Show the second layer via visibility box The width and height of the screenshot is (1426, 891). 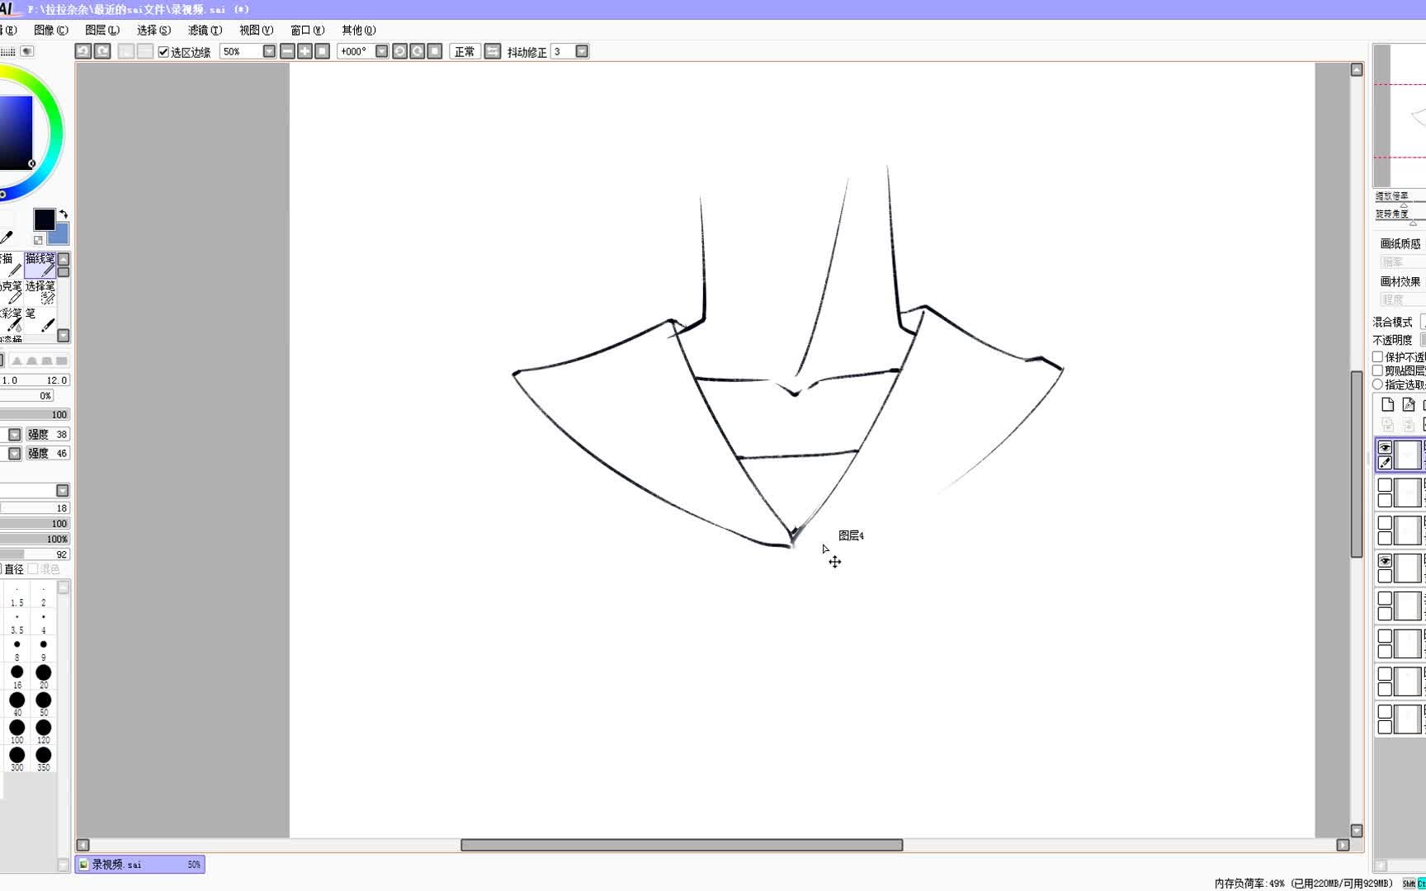click(x=1385, y=486)
